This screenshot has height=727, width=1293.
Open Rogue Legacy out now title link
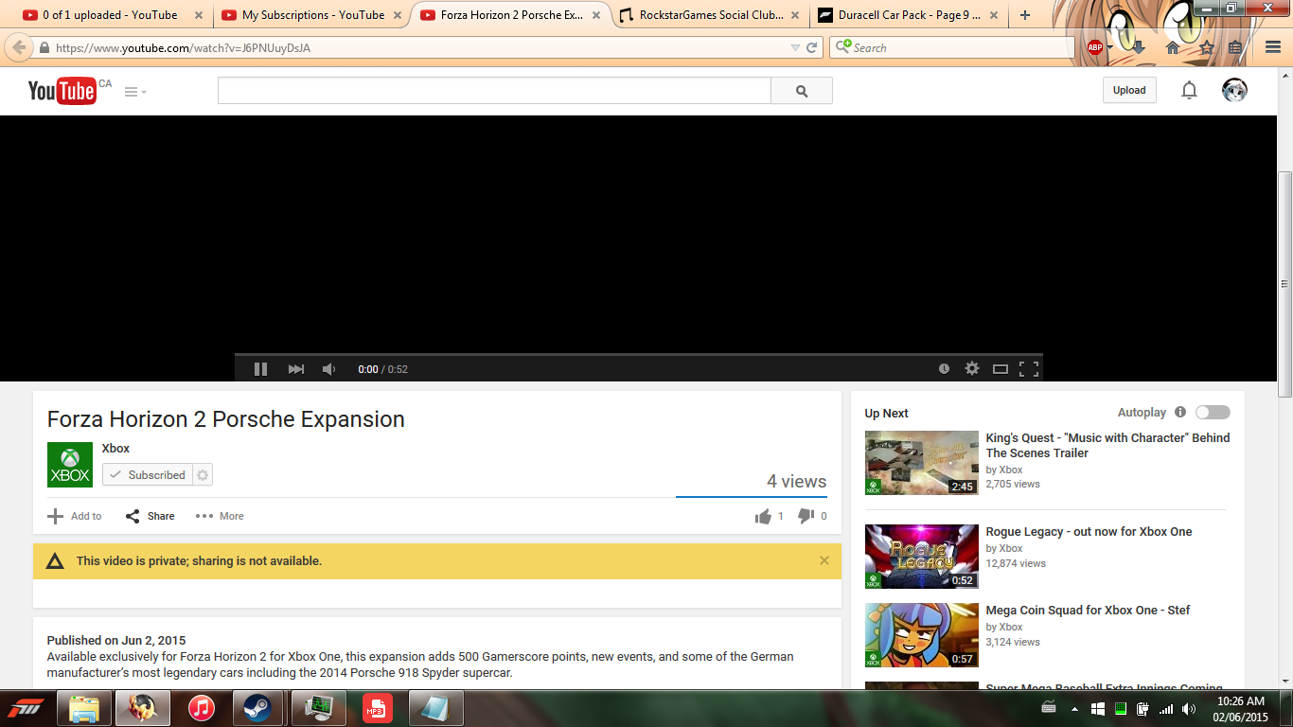(1089, 532)
